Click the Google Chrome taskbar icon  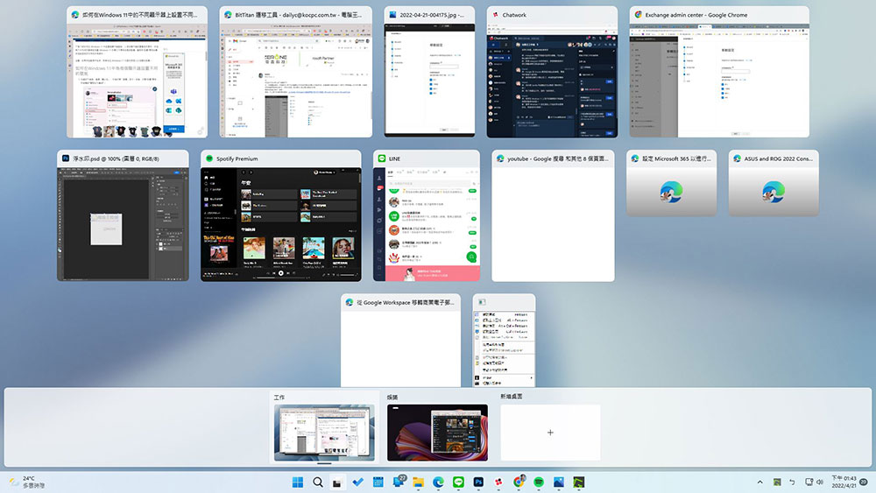click(519, 482)
